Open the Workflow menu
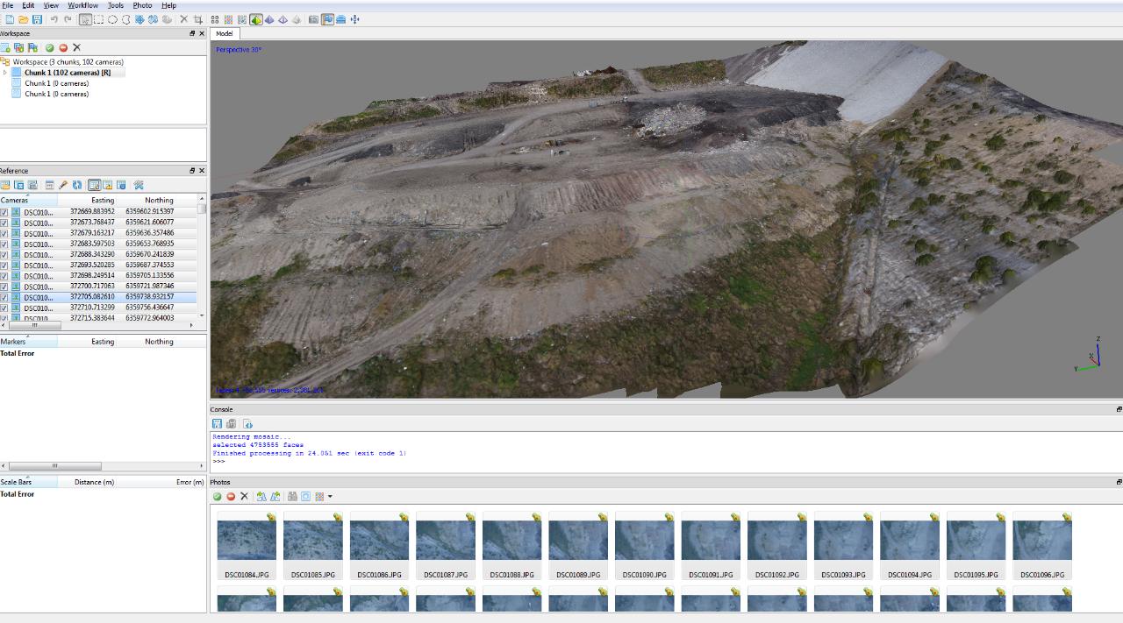The image size is (1123, 623). tap(83, 5)
